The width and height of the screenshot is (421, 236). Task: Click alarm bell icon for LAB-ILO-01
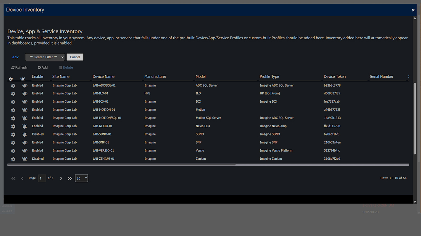coord(25,94)
